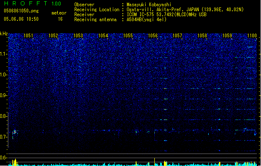
Task: Click the 1053 time marker
Action: [x=78, y=35]
